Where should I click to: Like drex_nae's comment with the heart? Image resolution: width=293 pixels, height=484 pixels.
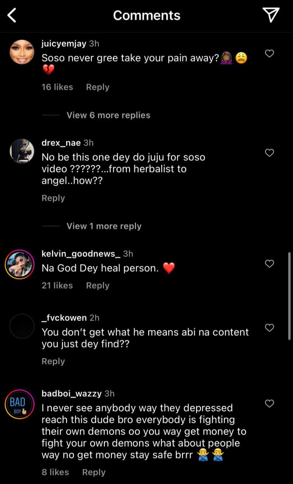pos(269,153)
